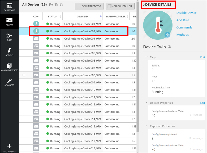Click Building tag value 2
Screen dimensions: 207x153
coord(153,70)
